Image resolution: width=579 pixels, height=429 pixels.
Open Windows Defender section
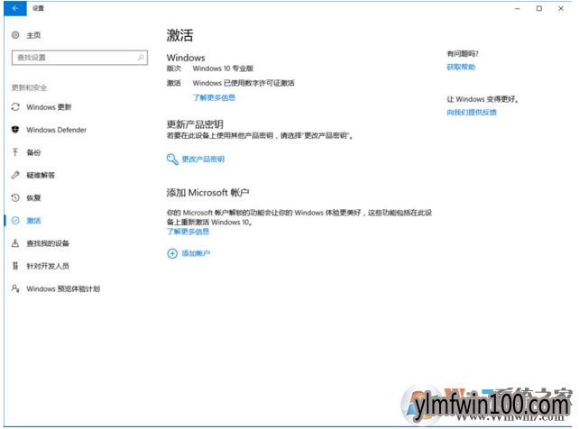(57, 130)
